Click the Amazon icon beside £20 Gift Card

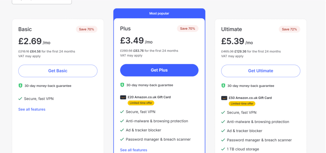123,97
